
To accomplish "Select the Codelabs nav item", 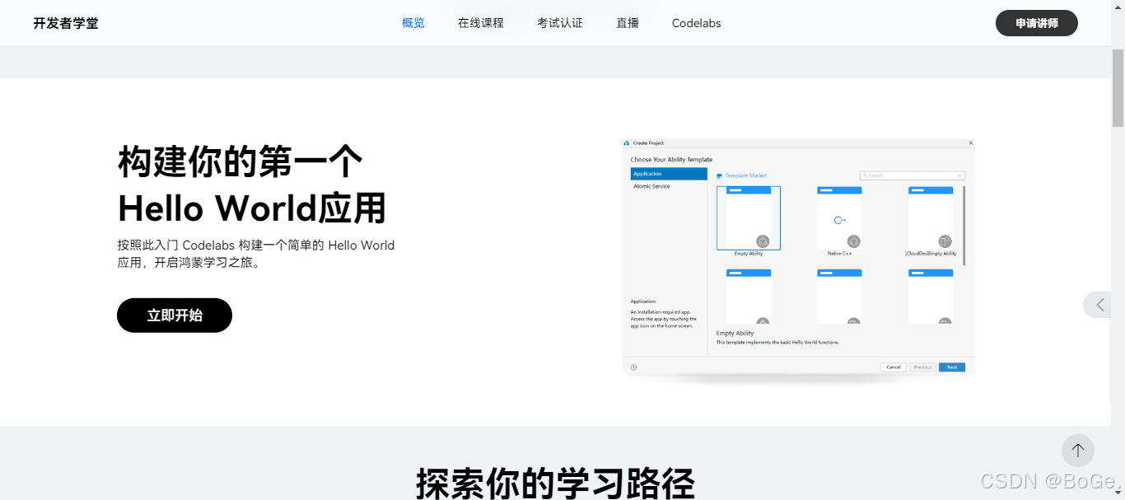I will point(696,23).
